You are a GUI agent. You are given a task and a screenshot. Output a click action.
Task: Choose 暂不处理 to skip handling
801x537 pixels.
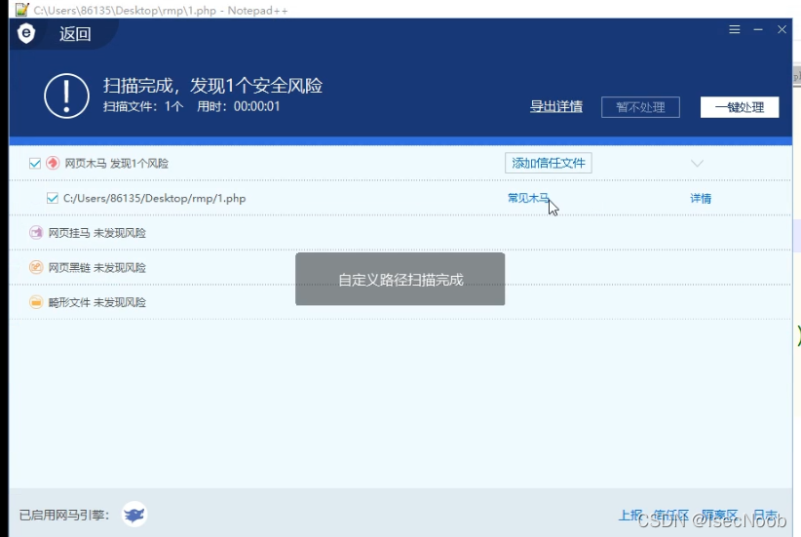click(x=640, y=107)
